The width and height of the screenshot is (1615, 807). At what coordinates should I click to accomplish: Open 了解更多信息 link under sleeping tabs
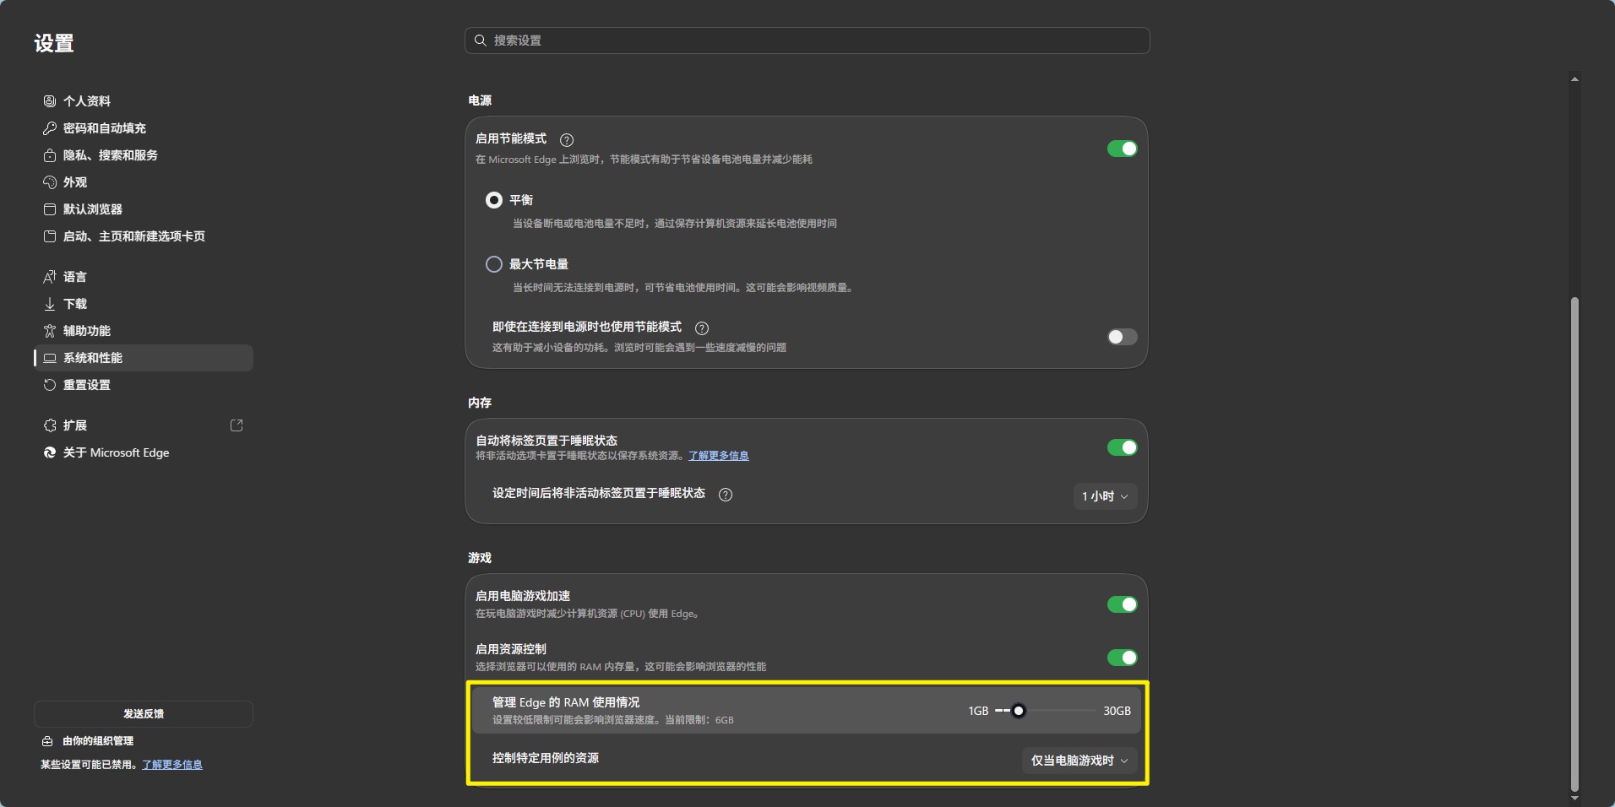pos(719,456)
